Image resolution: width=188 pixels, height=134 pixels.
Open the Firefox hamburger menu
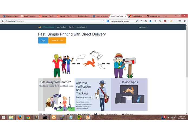coord(180,21)
